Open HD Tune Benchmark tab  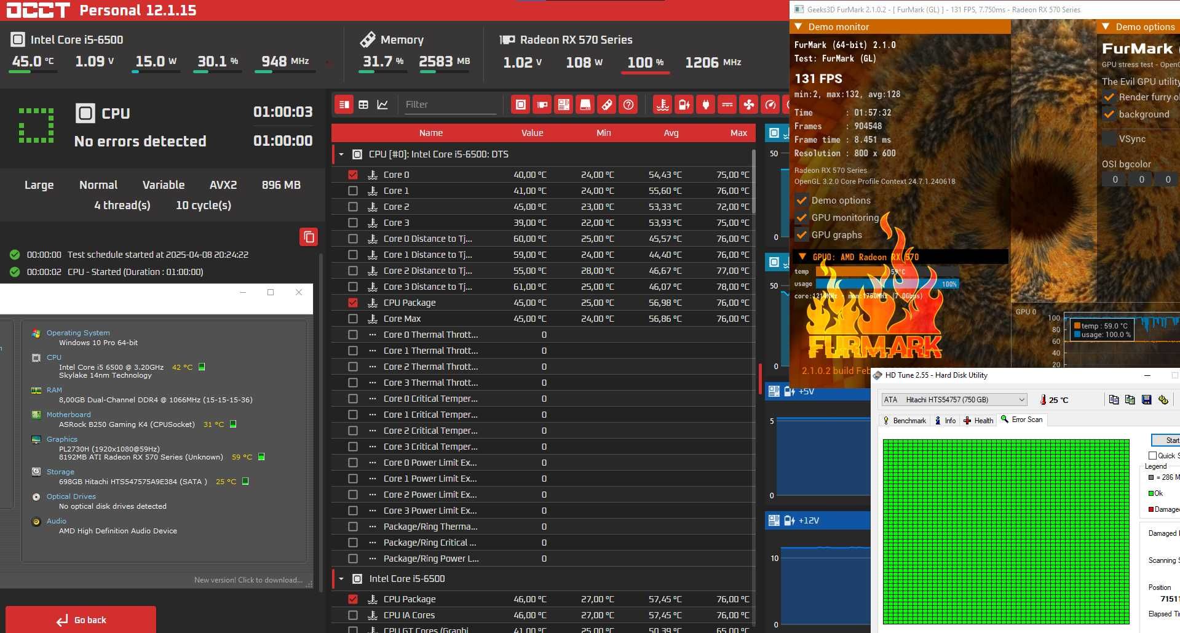tap(904, 421)
